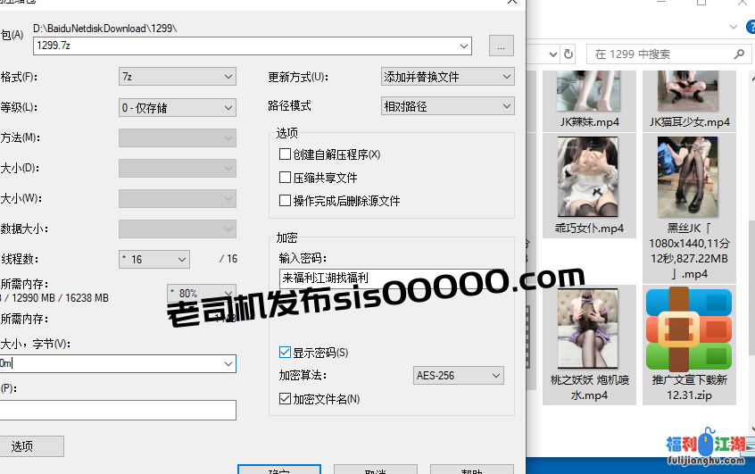Select the 乖巧女仆.mp4 file thumbnail
Image resolution: width=755 pixels, height=474 pixels.
(x=588, y=177)
